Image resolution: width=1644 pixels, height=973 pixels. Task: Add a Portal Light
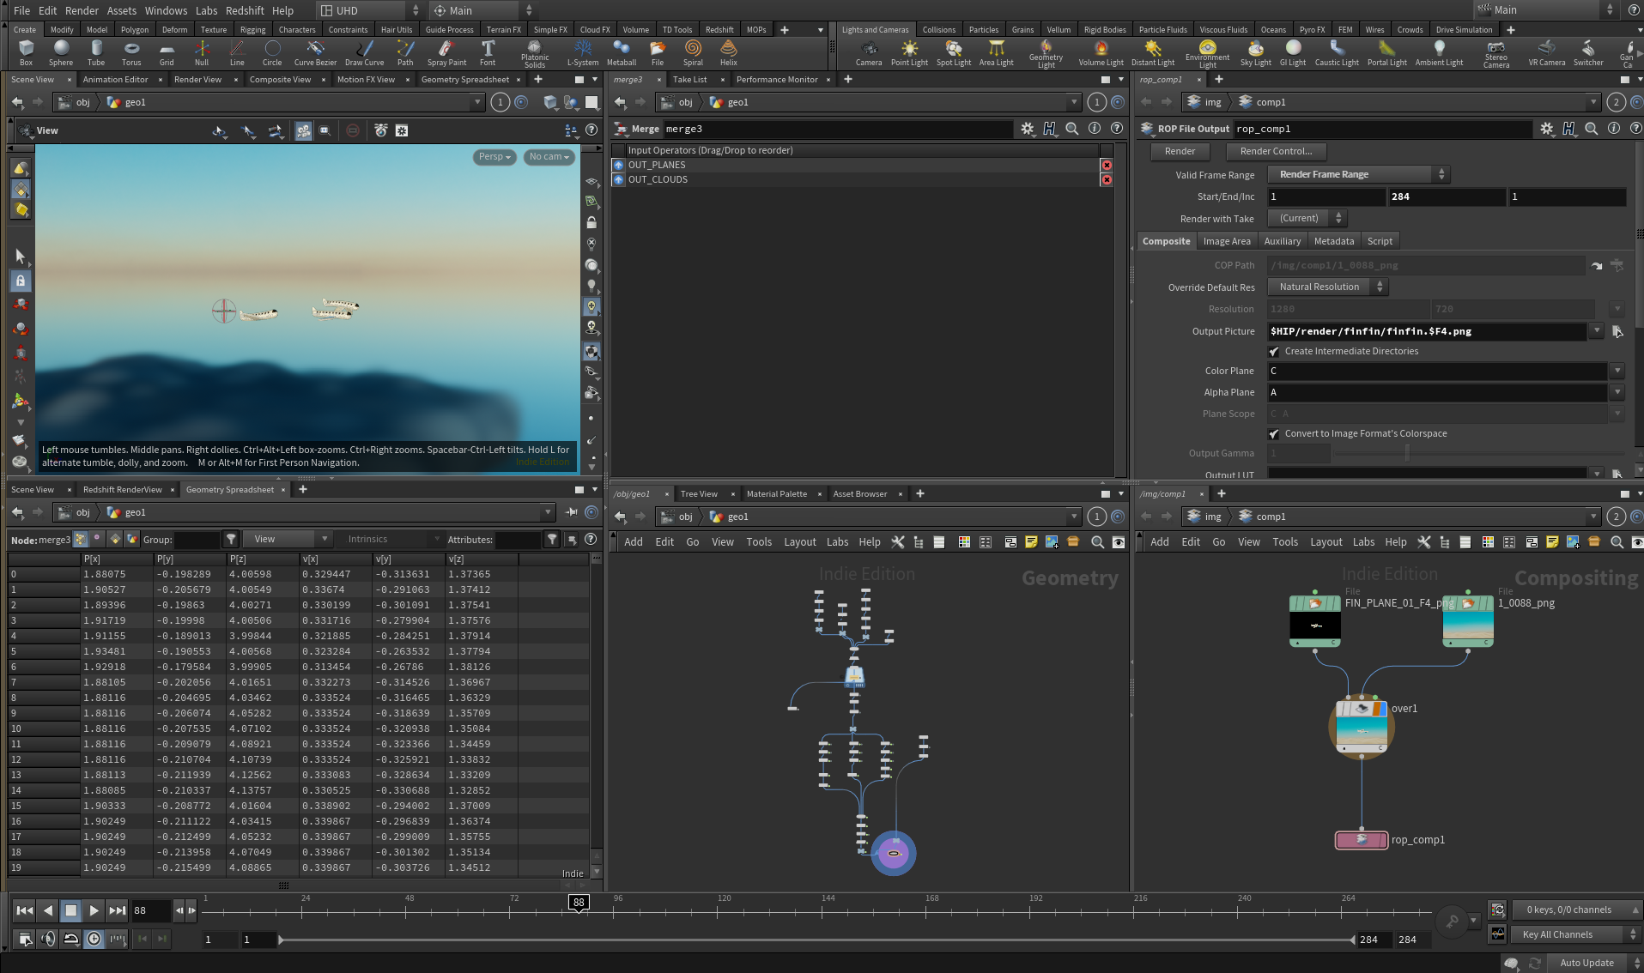tap(1387, 52)
